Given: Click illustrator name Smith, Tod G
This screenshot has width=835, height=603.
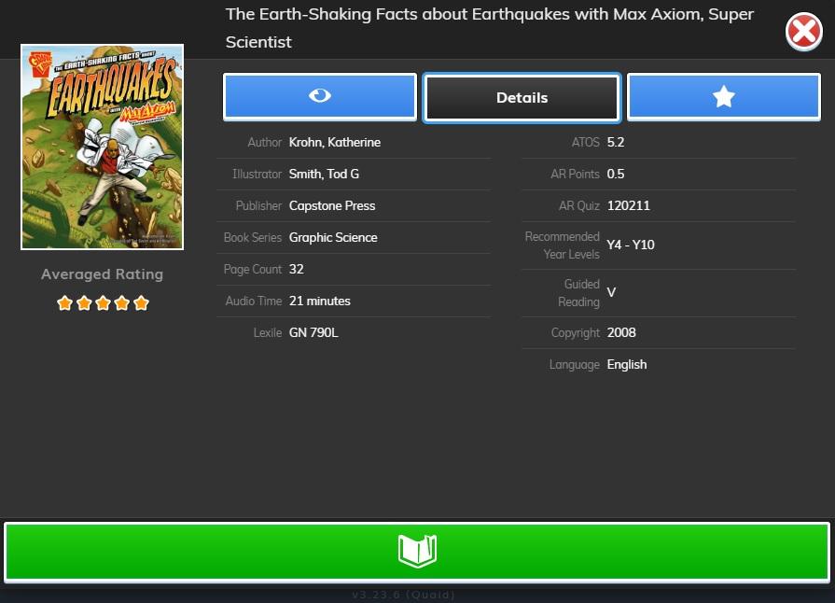Looking at the screenshot, I should (x=324, y=175).
